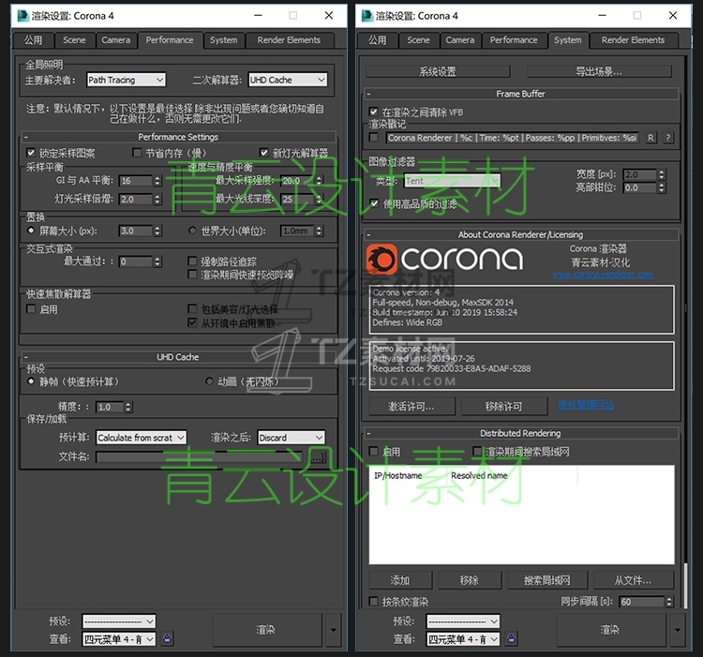Click stepper arrows for 同步间隔 [s]

pos(669,602)
